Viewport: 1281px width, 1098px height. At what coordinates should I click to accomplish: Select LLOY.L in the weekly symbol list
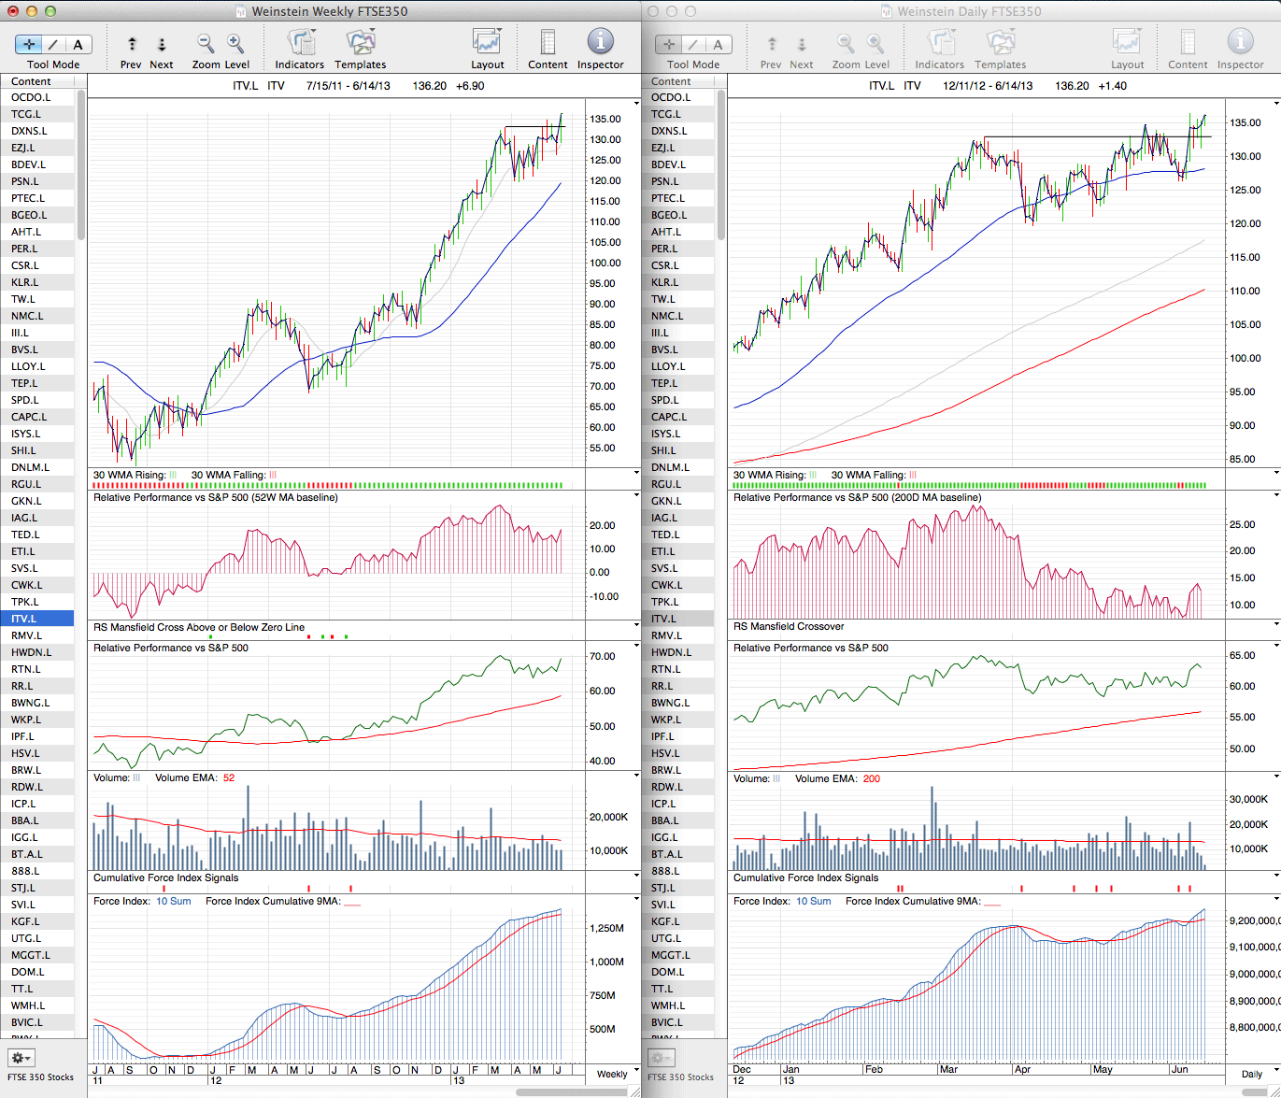coord(28,366)
